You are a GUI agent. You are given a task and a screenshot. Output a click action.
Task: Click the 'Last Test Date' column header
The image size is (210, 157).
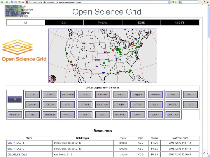click(x=180, y=138)
